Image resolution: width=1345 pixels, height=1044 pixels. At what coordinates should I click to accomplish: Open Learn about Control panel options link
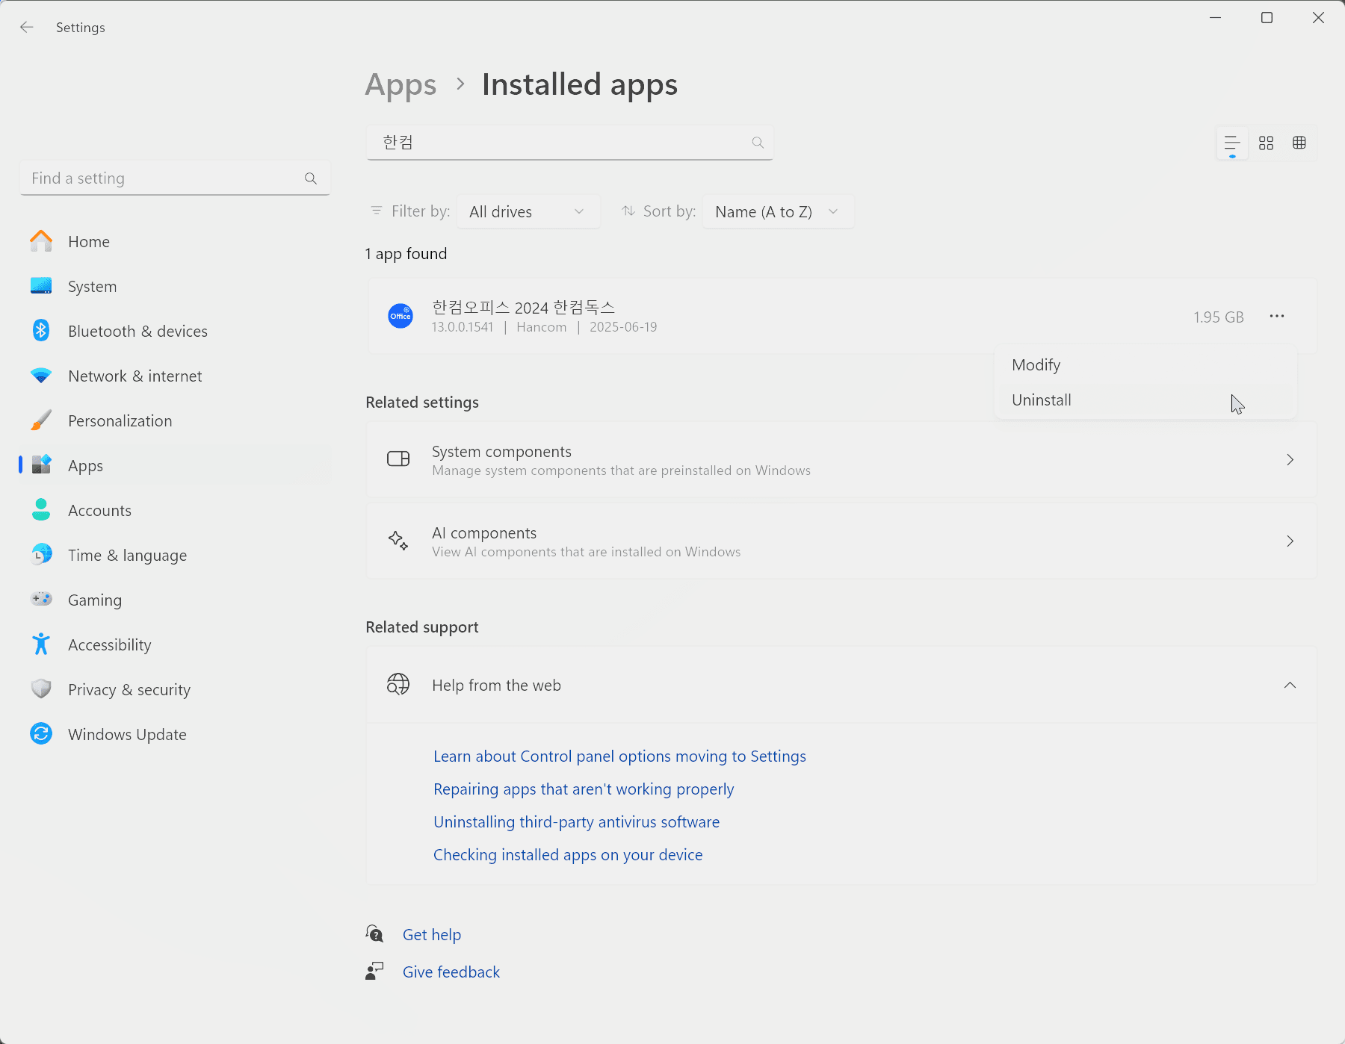coord(619,756)
